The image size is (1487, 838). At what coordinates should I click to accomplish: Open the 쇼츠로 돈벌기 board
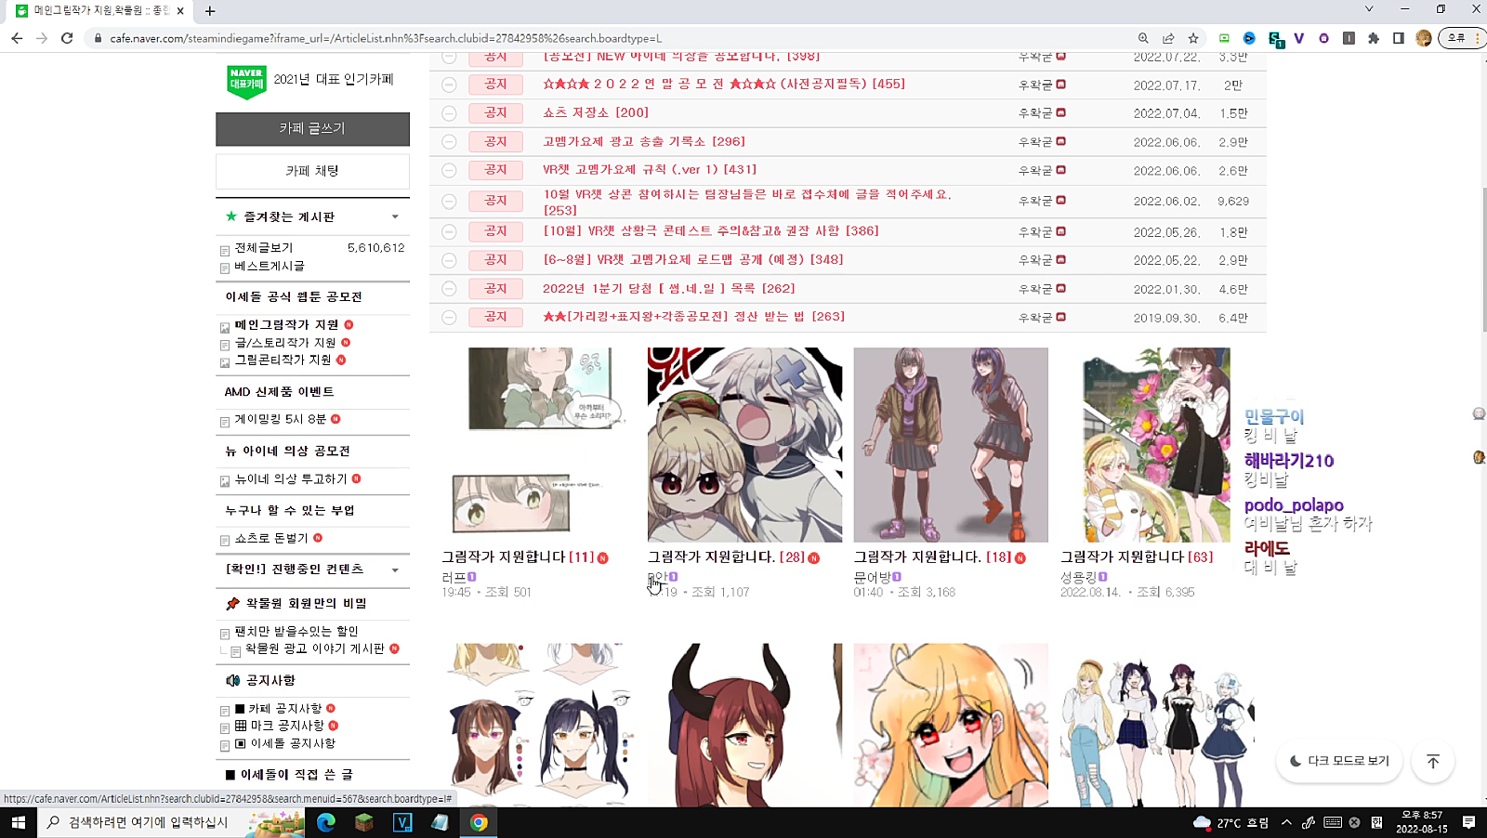271,538
